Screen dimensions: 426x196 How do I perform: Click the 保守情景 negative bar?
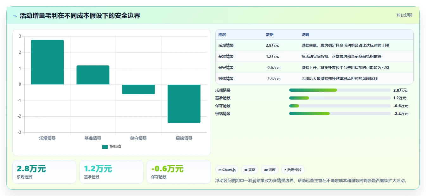tap(138, 89)
